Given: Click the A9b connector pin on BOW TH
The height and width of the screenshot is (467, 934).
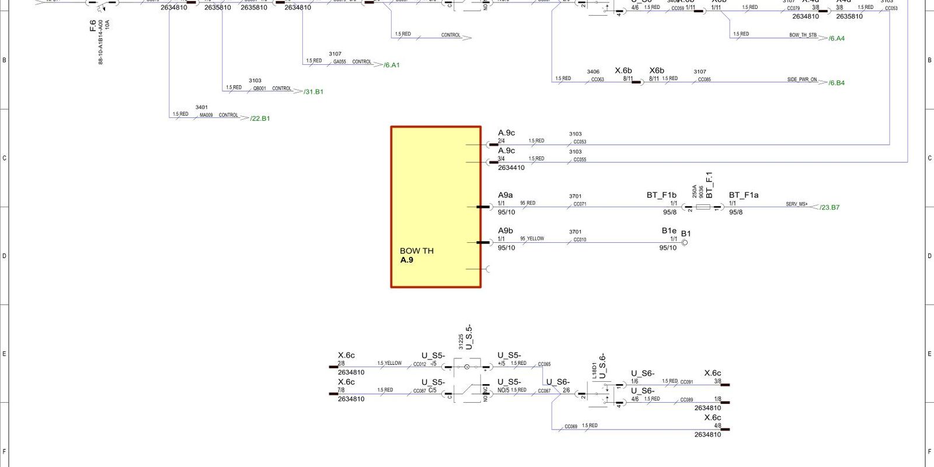Looking at the screenshot, I should [x=485, y=243].
